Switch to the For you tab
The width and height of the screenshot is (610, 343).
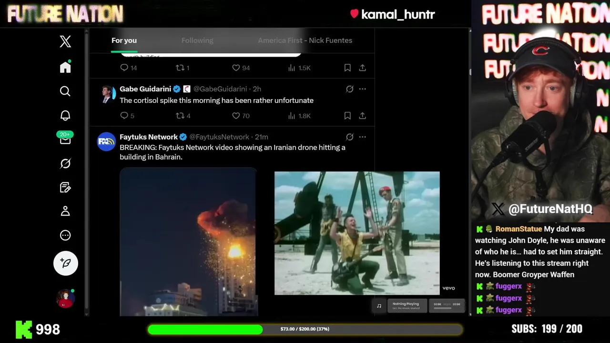tap(124, 40)
